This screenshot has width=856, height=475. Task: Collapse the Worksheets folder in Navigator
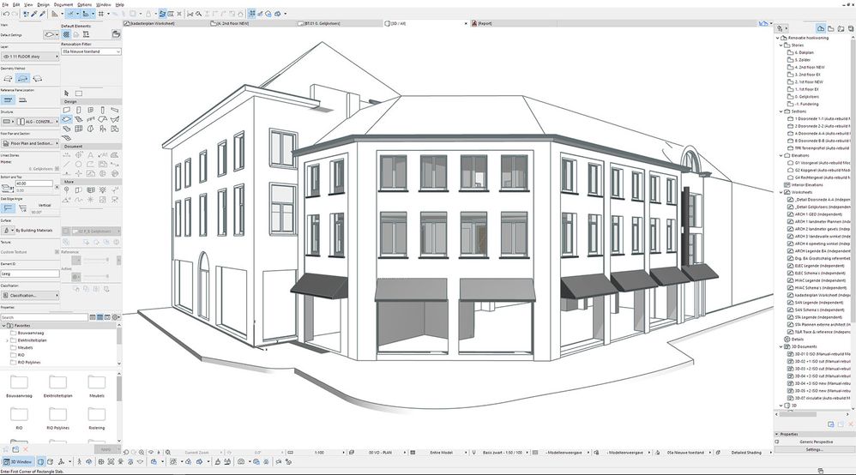(781, 192)
